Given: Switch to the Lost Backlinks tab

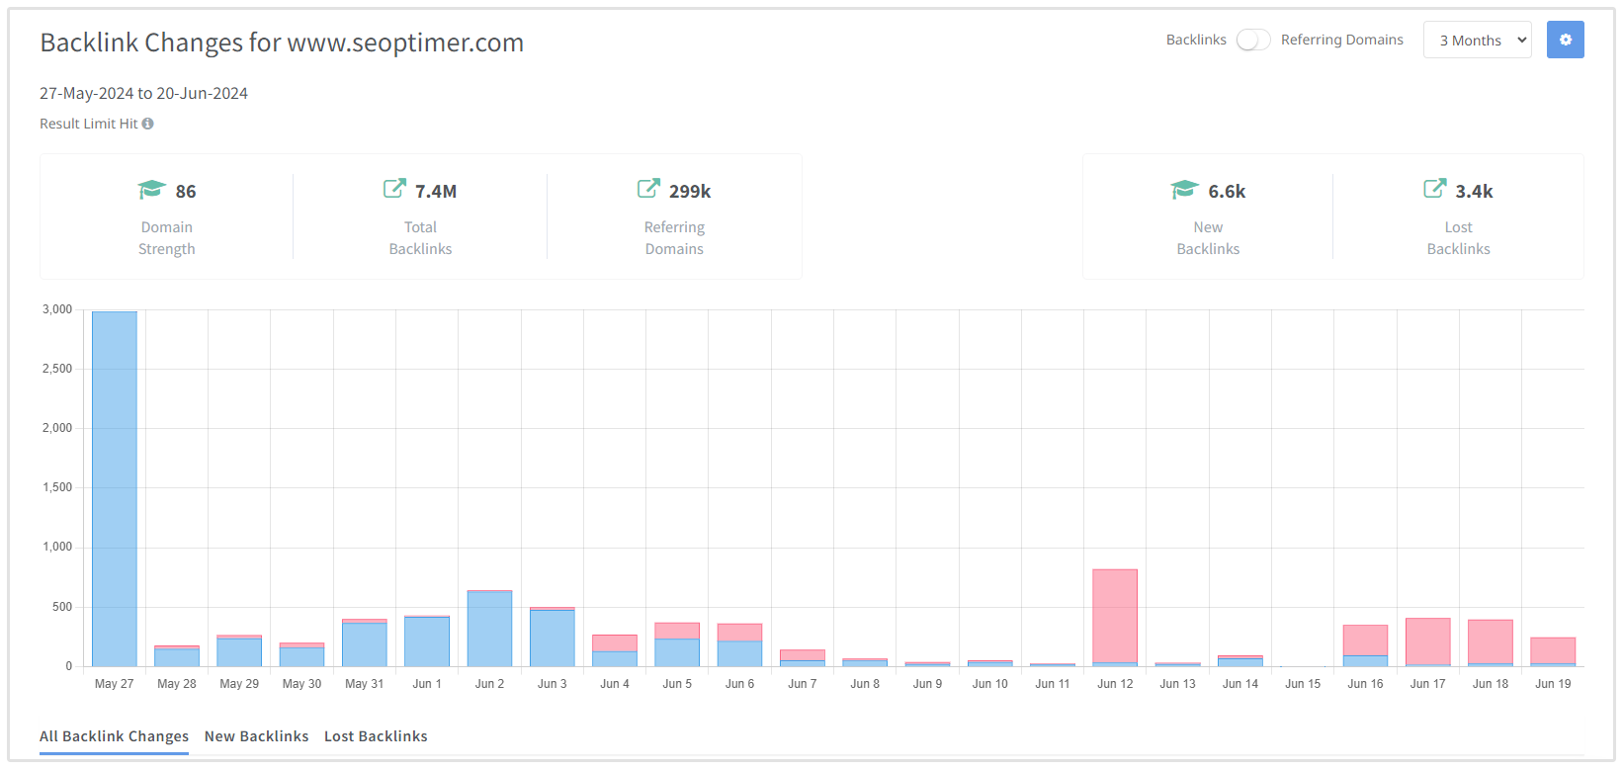Looking at the screenshot, I should click(376, 736).
